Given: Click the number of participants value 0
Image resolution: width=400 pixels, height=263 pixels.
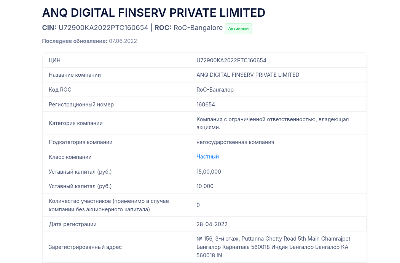Looking at the screenshot, I should pyautogui.click(x=198, y=205).
